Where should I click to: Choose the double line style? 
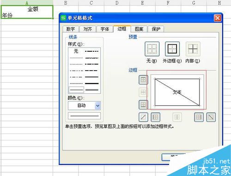91,90
